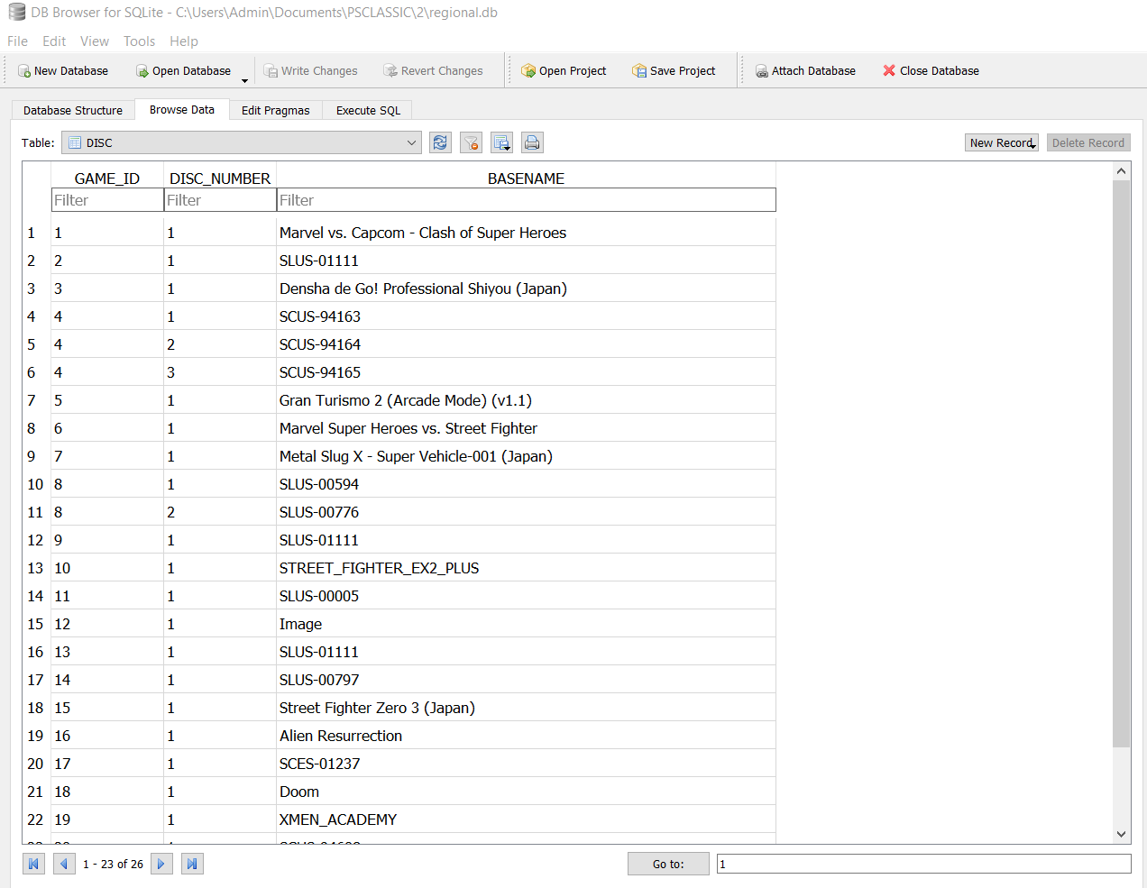
Task: Open the Edit menu
Action: click(x=54, y=41)
